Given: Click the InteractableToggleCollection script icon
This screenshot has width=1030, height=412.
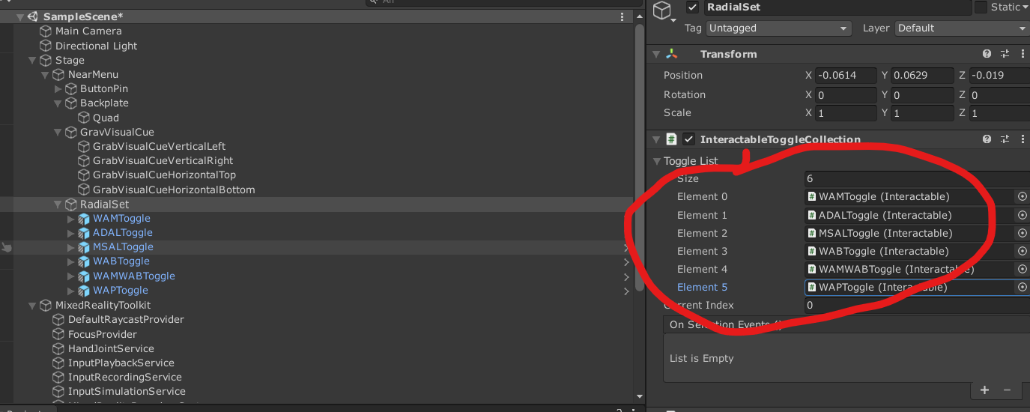Looking at the screenshot, I should pos(672,139).
